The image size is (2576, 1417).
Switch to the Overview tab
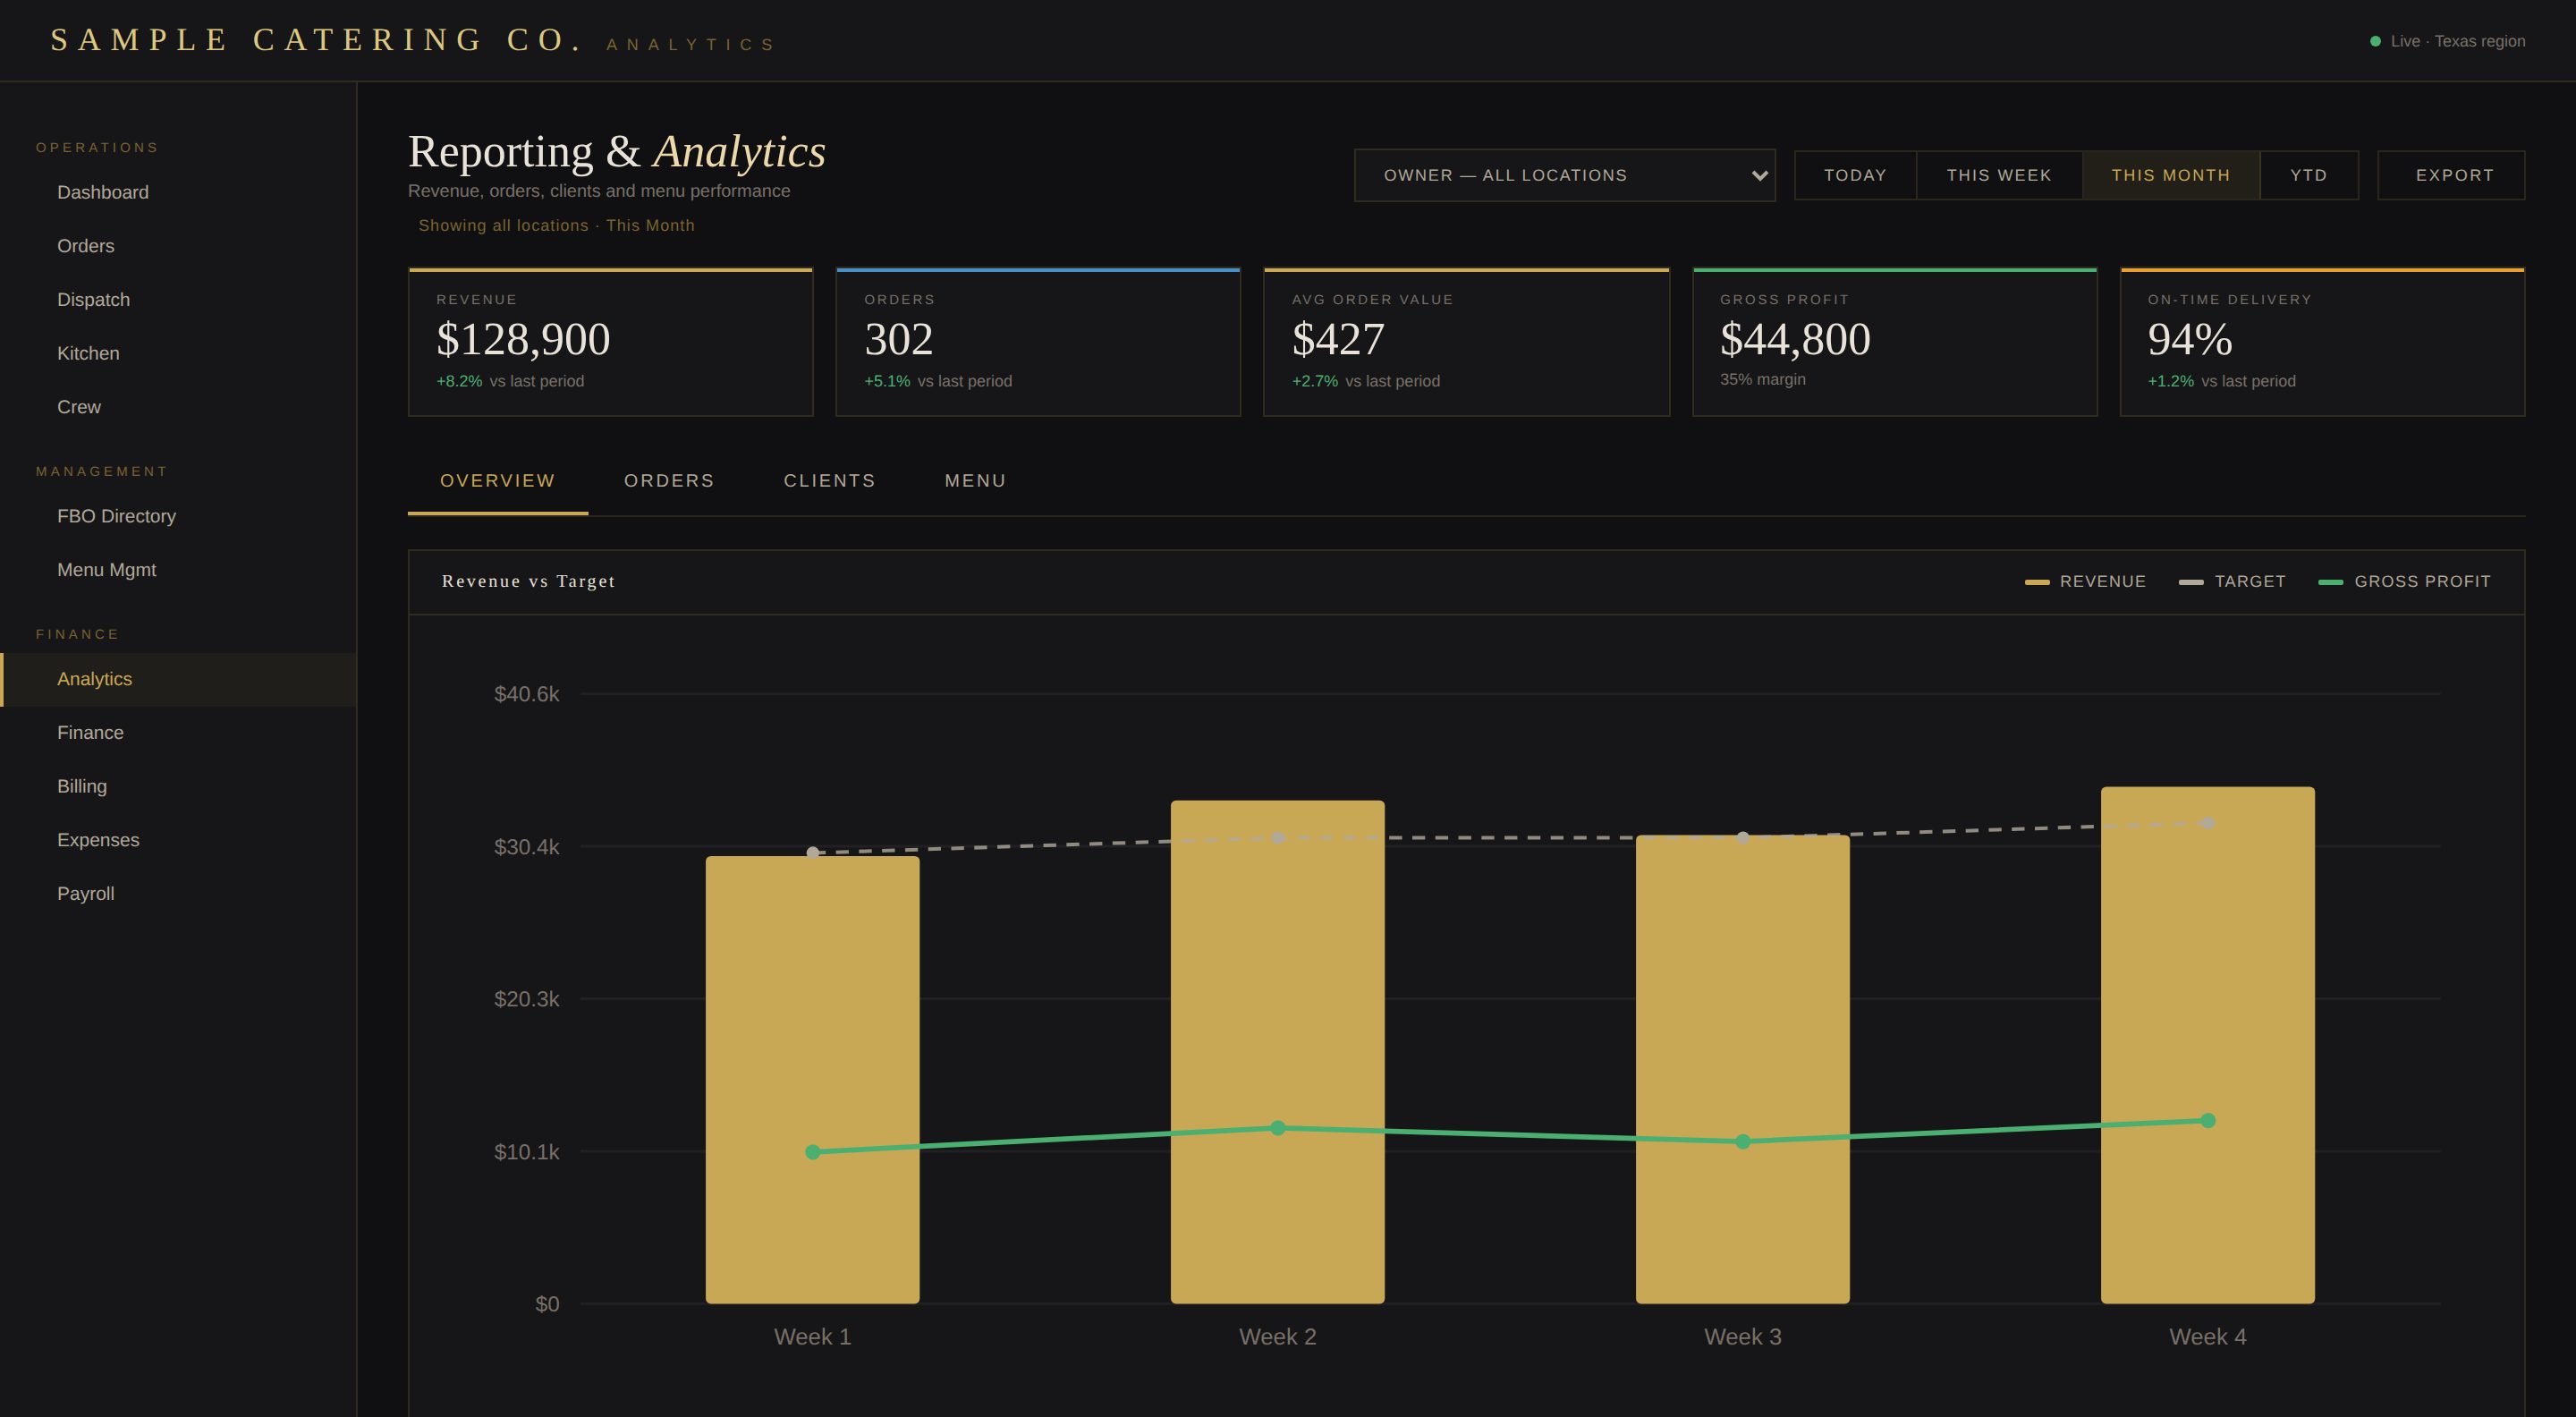click(498, 481)
